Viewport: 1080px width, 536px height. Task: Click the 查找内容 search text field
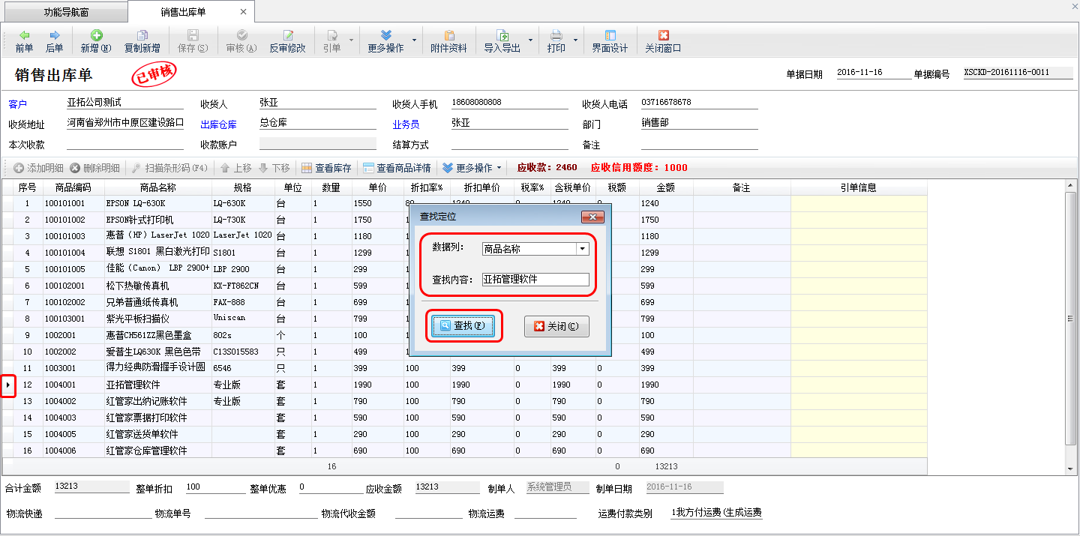(x=535, y=280)
